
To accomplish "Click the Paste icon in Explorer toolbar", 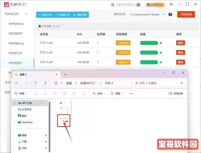I will (55, 93).
